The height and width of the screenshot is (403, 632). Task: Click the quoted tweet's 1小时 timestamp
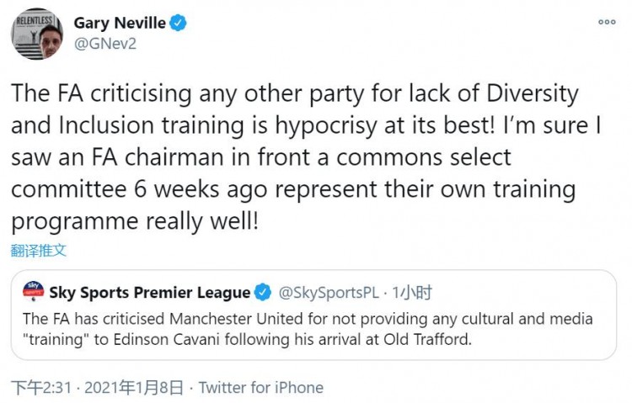[412, 293]
